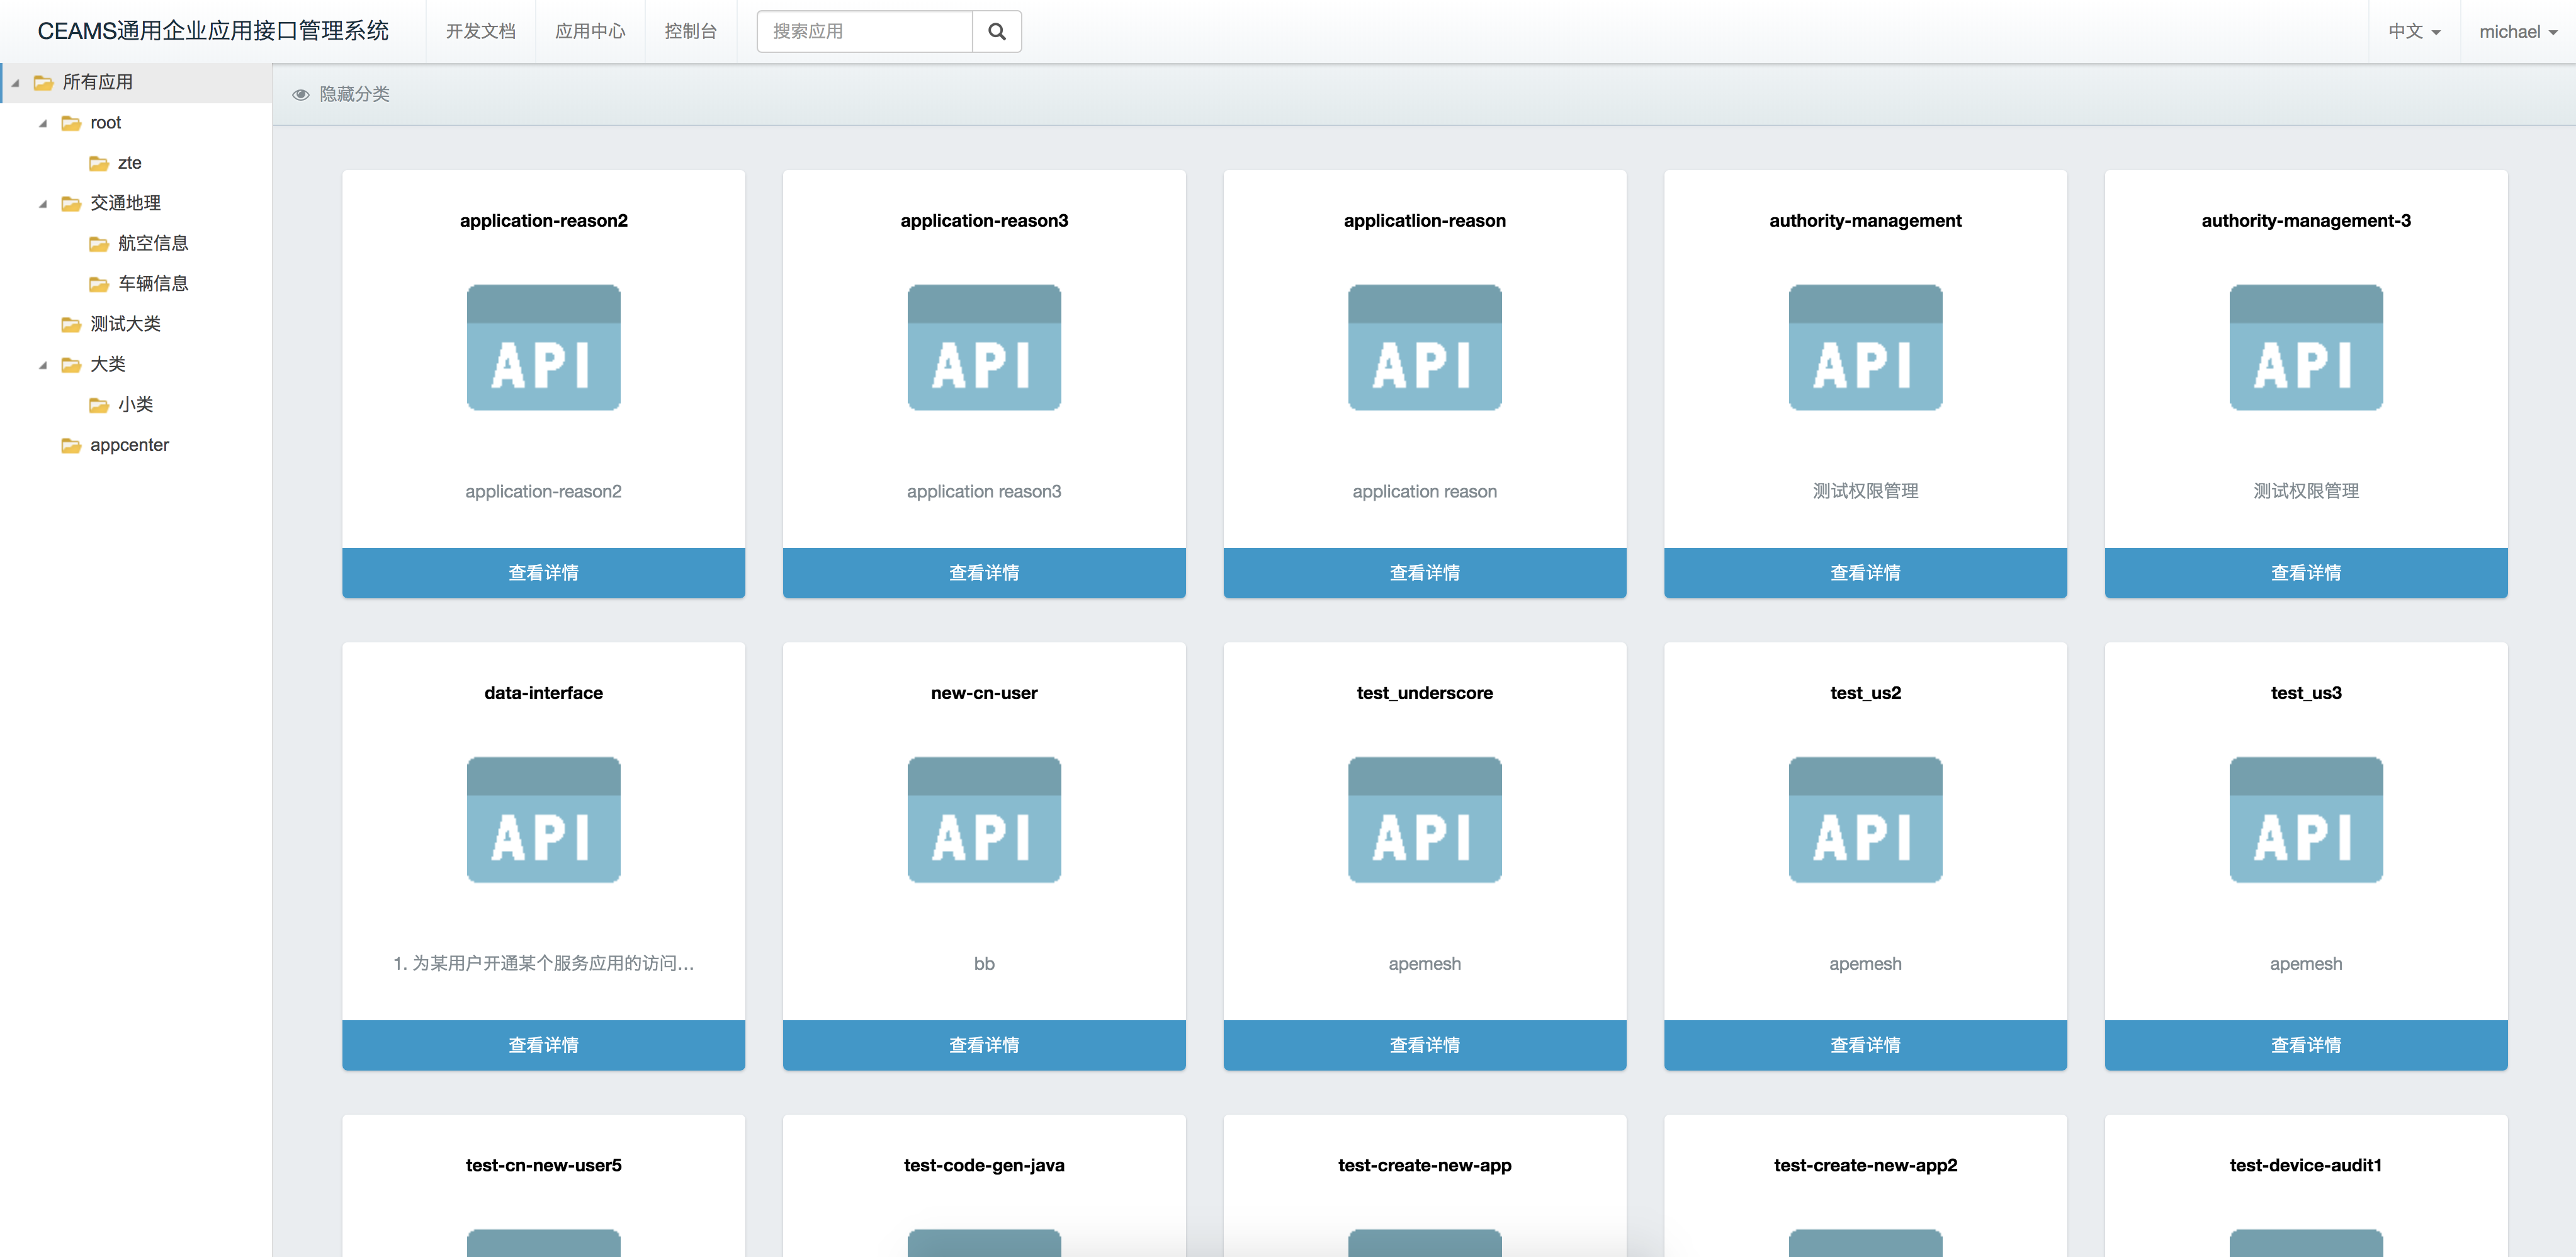Collapse the 交通地理 tree node arrow
The image size is (2576, 1257).
[43, 204]
